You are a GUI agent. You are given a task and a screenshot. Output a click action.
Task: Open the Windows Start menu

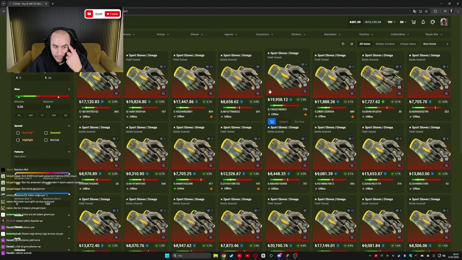pyautogui.click(x=167, y=256)
